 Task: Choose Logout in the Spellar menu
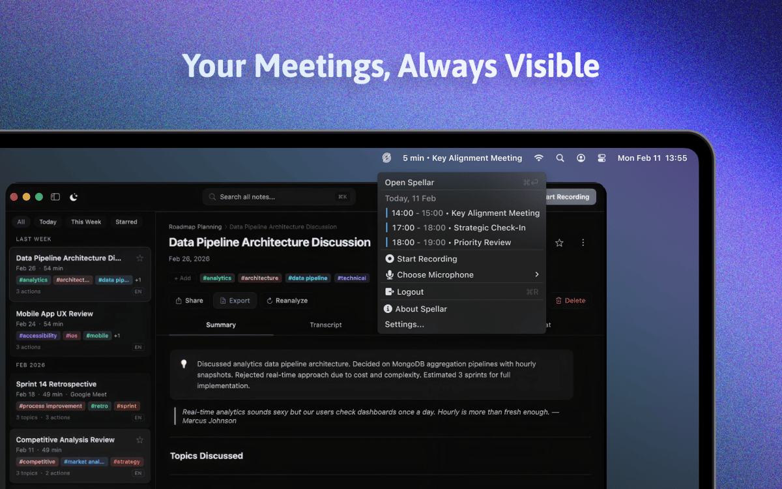point(410,292)
